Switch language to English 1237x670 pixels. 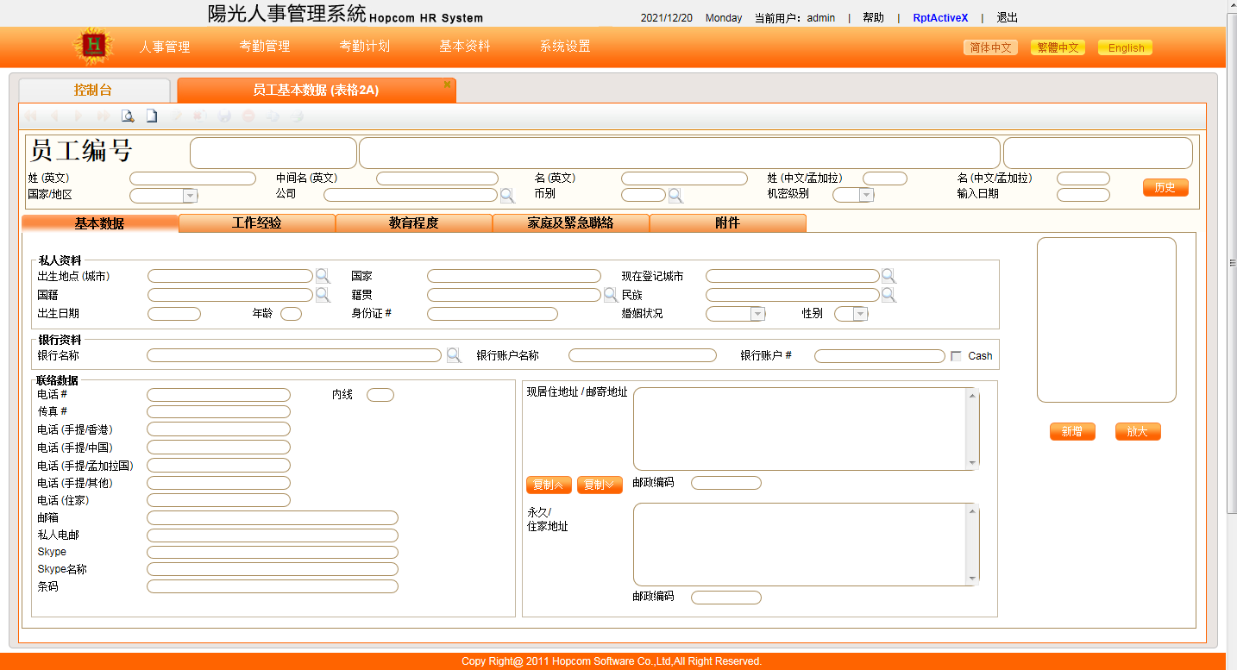point(1126,48)
